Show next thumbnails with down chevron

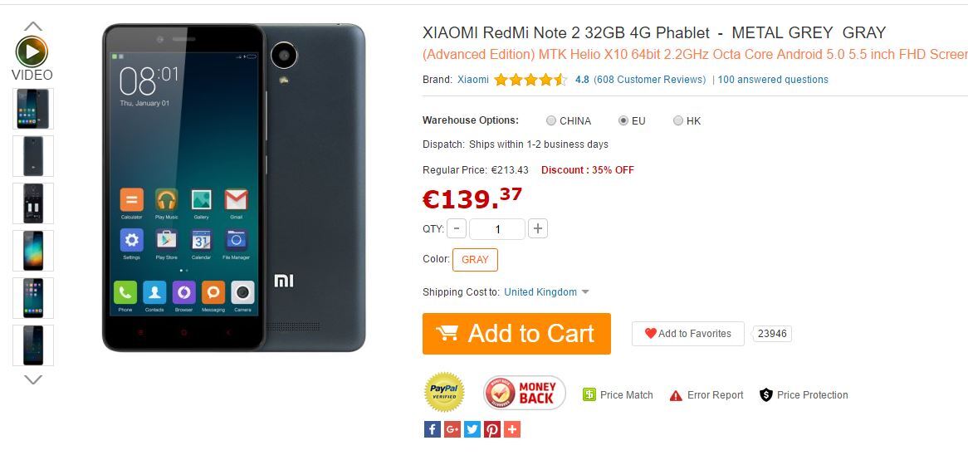[32, 379]
